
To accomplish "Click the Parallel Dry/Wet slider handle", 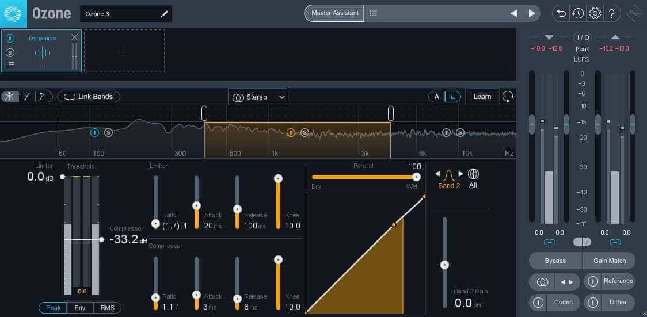I will [416, 177].
